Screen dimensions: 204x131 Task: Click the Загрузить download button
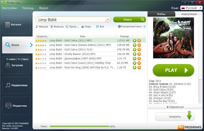tap(175, 117)
